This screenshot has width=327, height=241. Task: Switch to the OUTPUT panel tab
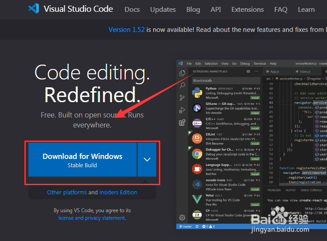click(x=290, y=190)
